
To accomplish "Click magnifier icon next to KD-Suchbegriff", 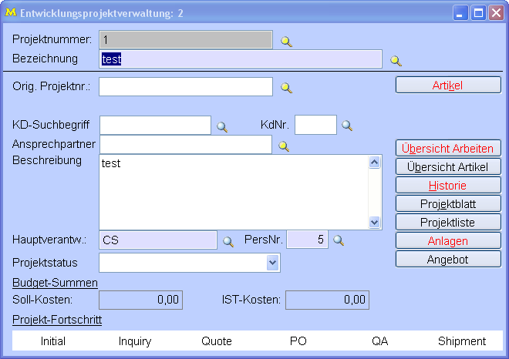I will click(222, 126).
